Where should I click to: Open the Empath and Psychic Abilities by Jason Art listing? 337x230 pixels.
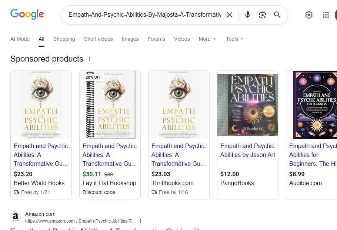click(247, 150)
